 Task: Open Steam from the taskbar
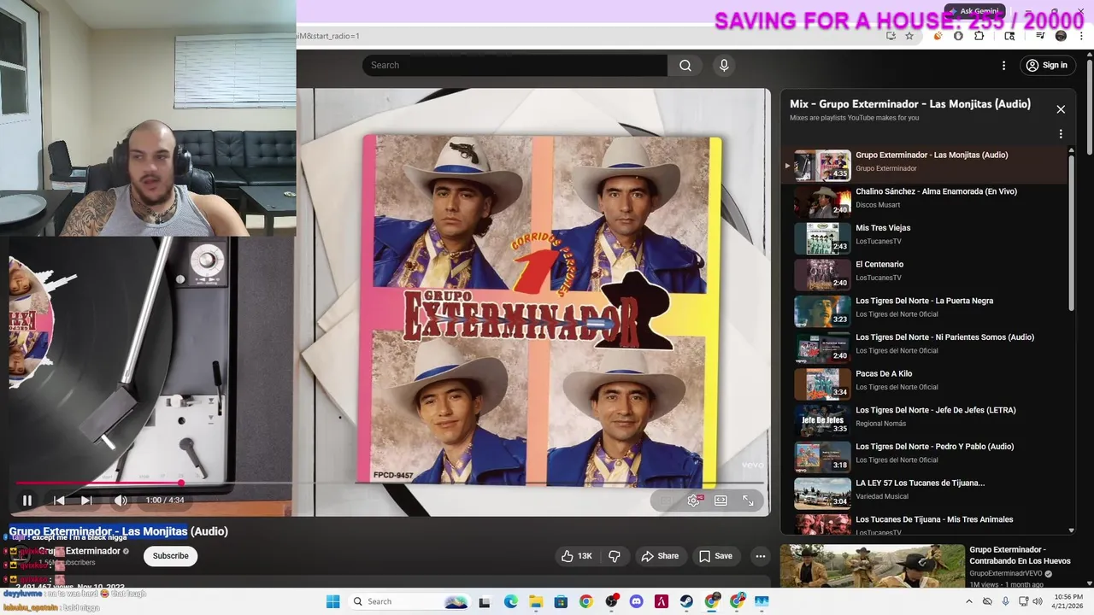686,601
